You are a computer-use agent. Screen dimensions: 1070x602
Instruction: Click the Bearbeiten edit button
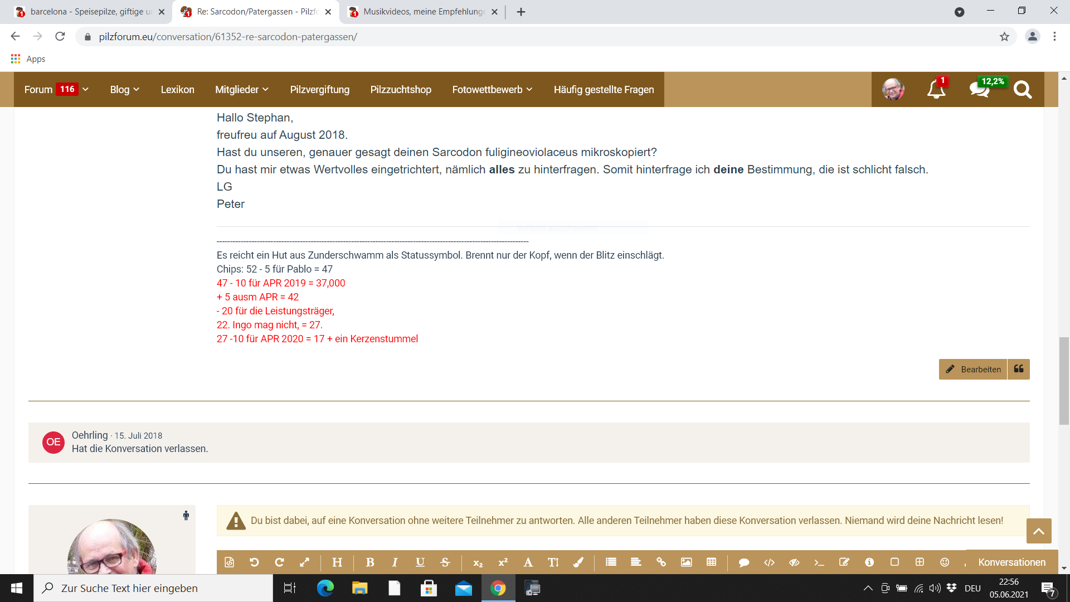point(973,369)
